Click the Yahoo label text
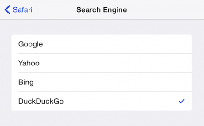The width and height of the screenshot is (204, 126). pyautogui.click(x=29, y=63)
